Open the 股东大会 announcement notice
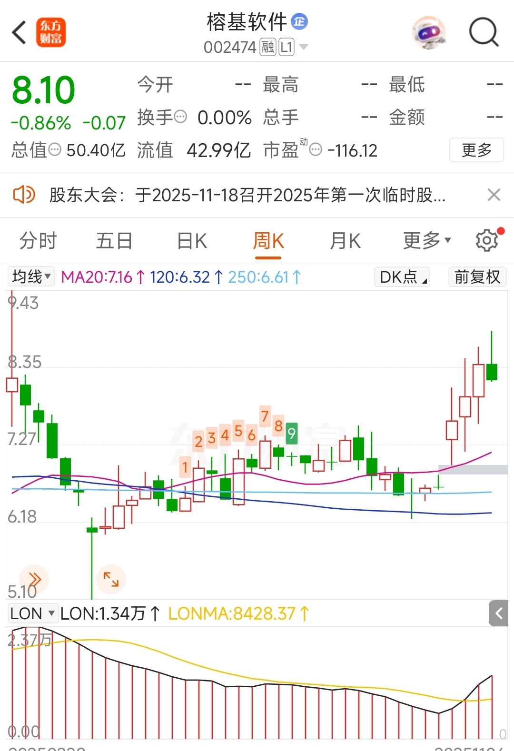The width and height of the screenshot is (514, 751). point(247,195)
